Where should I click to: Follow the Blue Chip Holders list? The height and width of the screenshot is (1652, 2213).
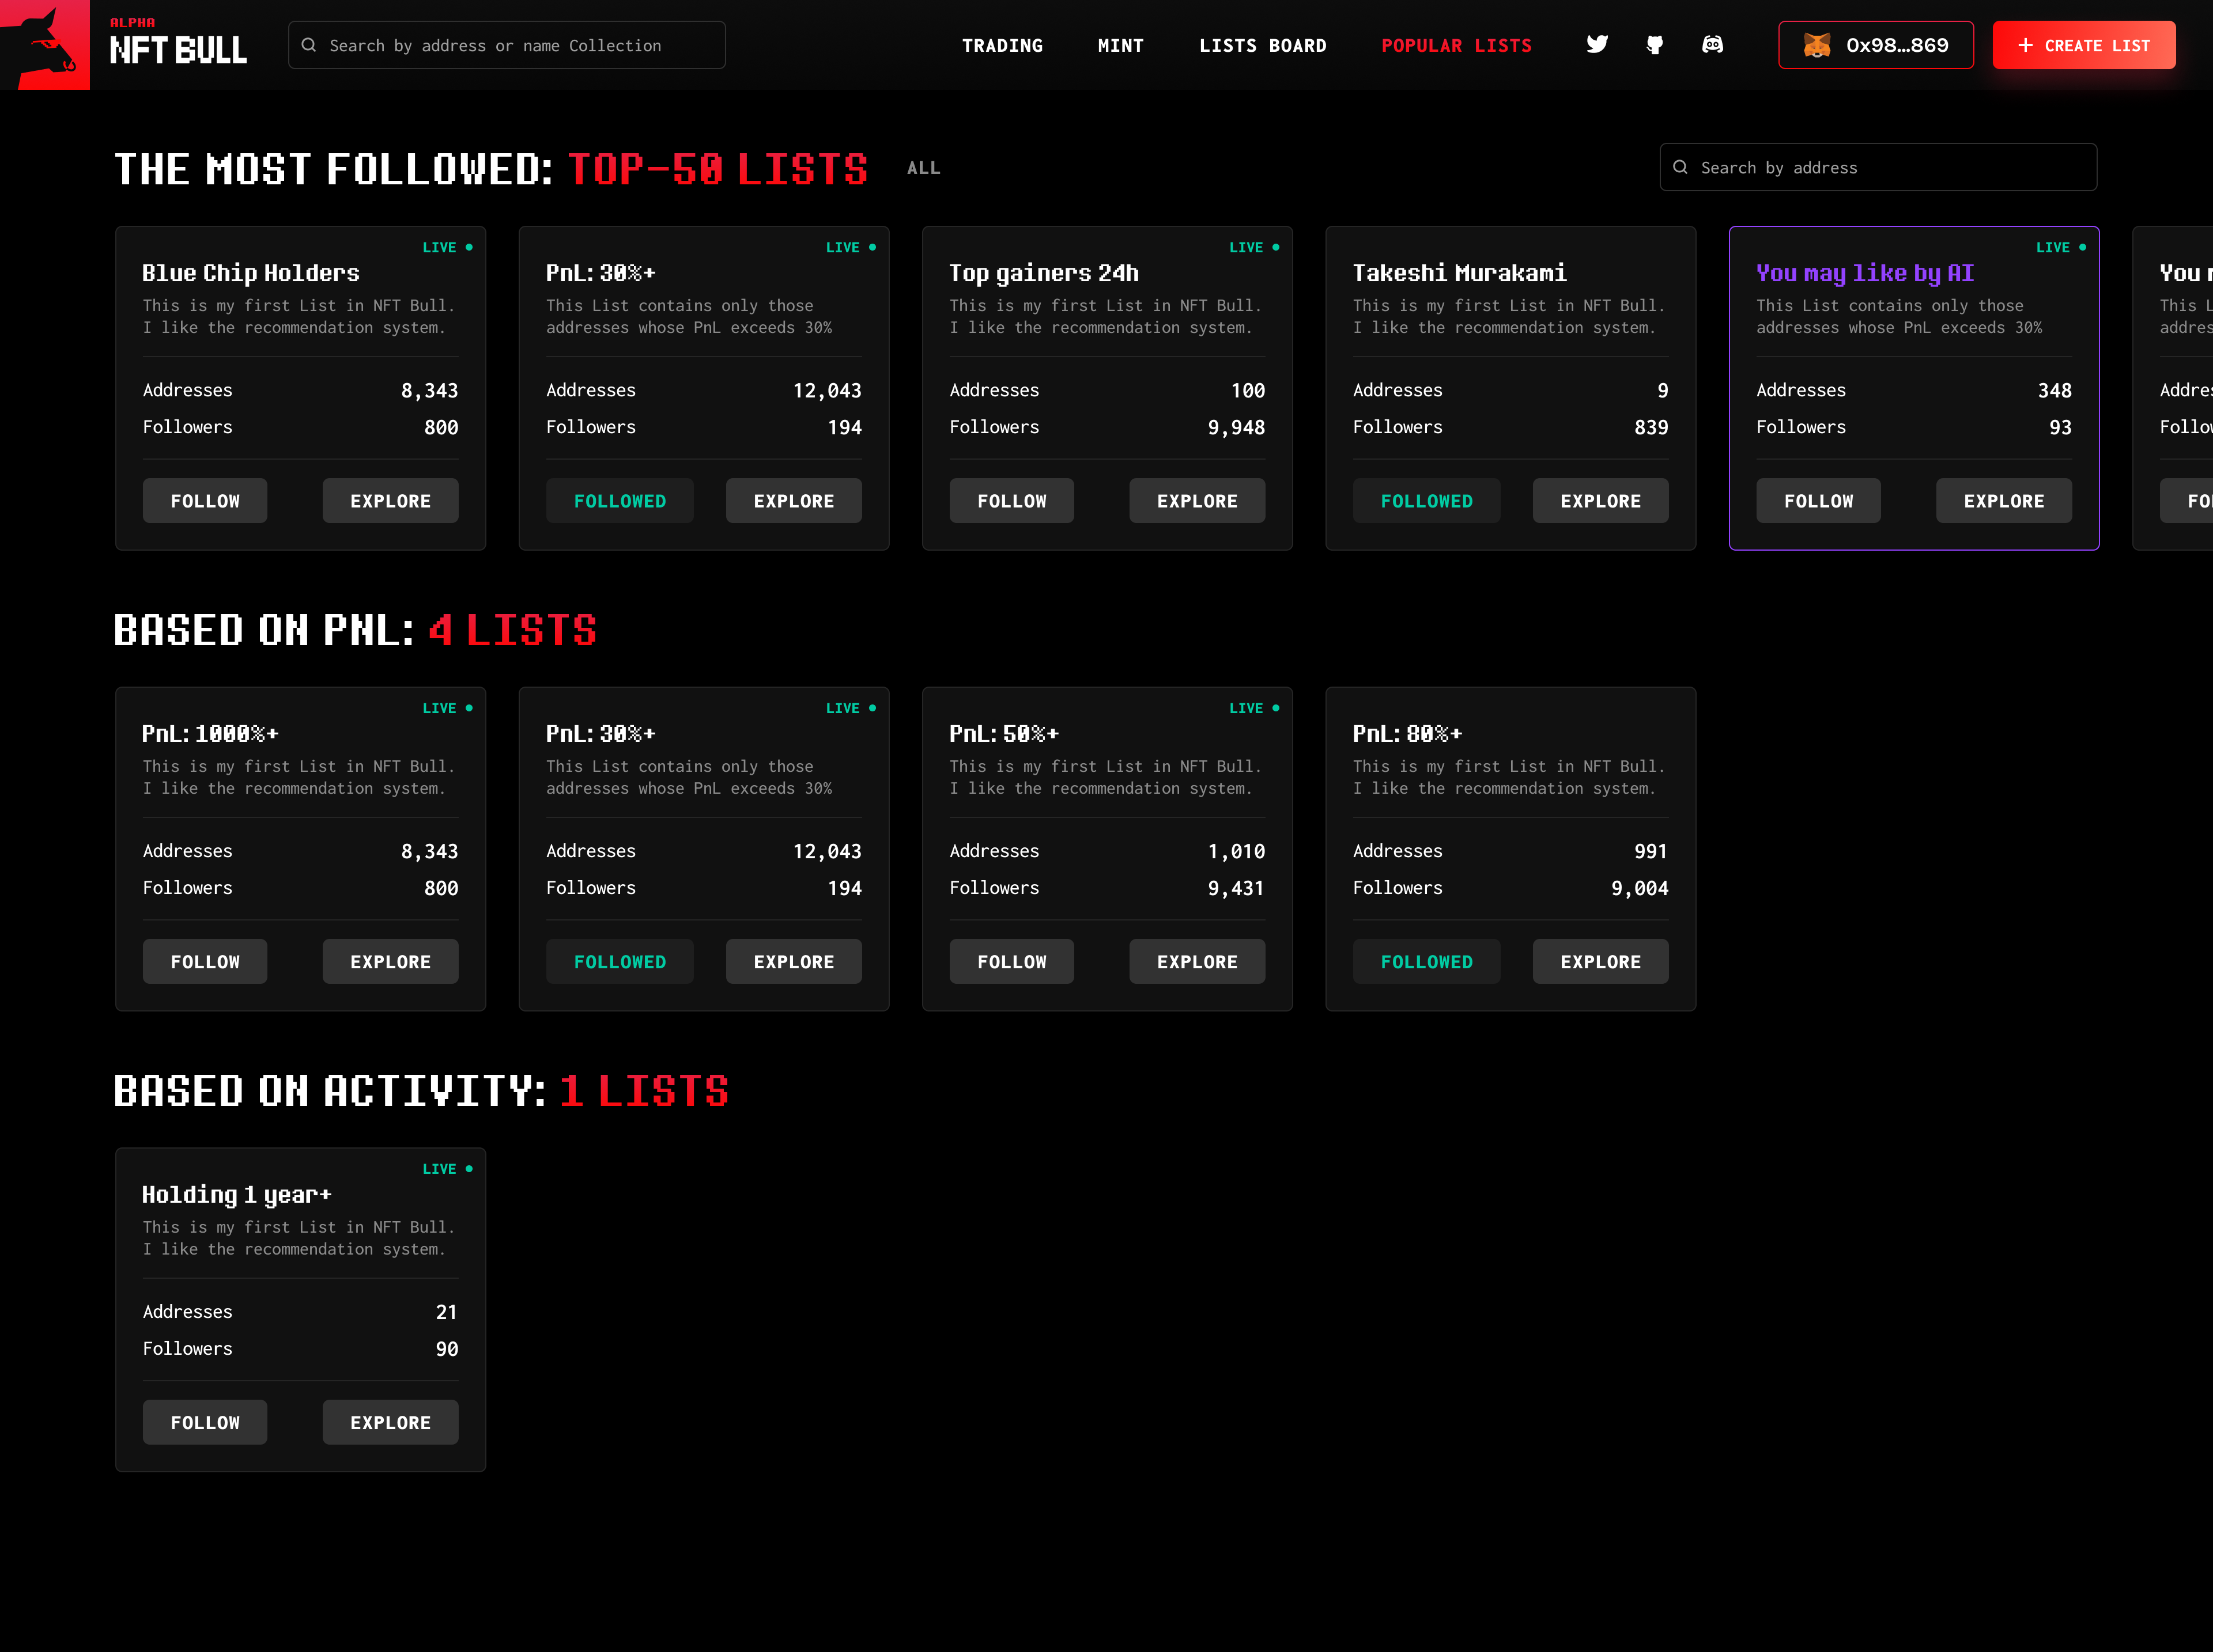tap(204, 501)
